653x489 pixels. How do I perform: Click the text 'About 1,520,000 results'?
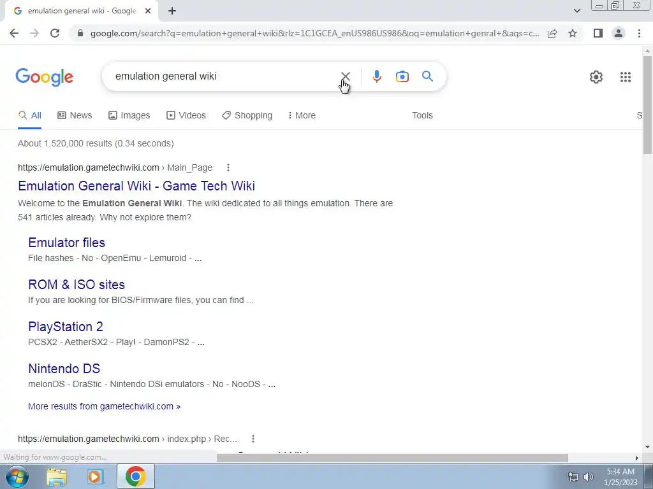point(65,143)
